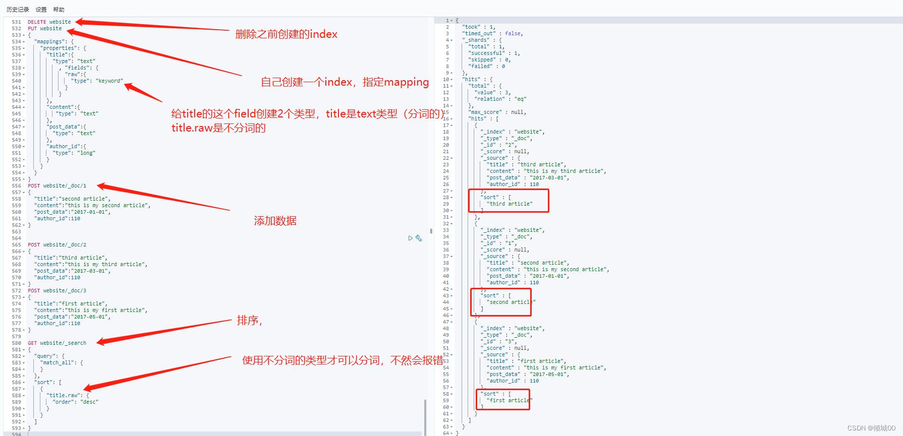Collapse the "sort" array at response line 58
903x436 pixels.
click(x=451, y=394)
